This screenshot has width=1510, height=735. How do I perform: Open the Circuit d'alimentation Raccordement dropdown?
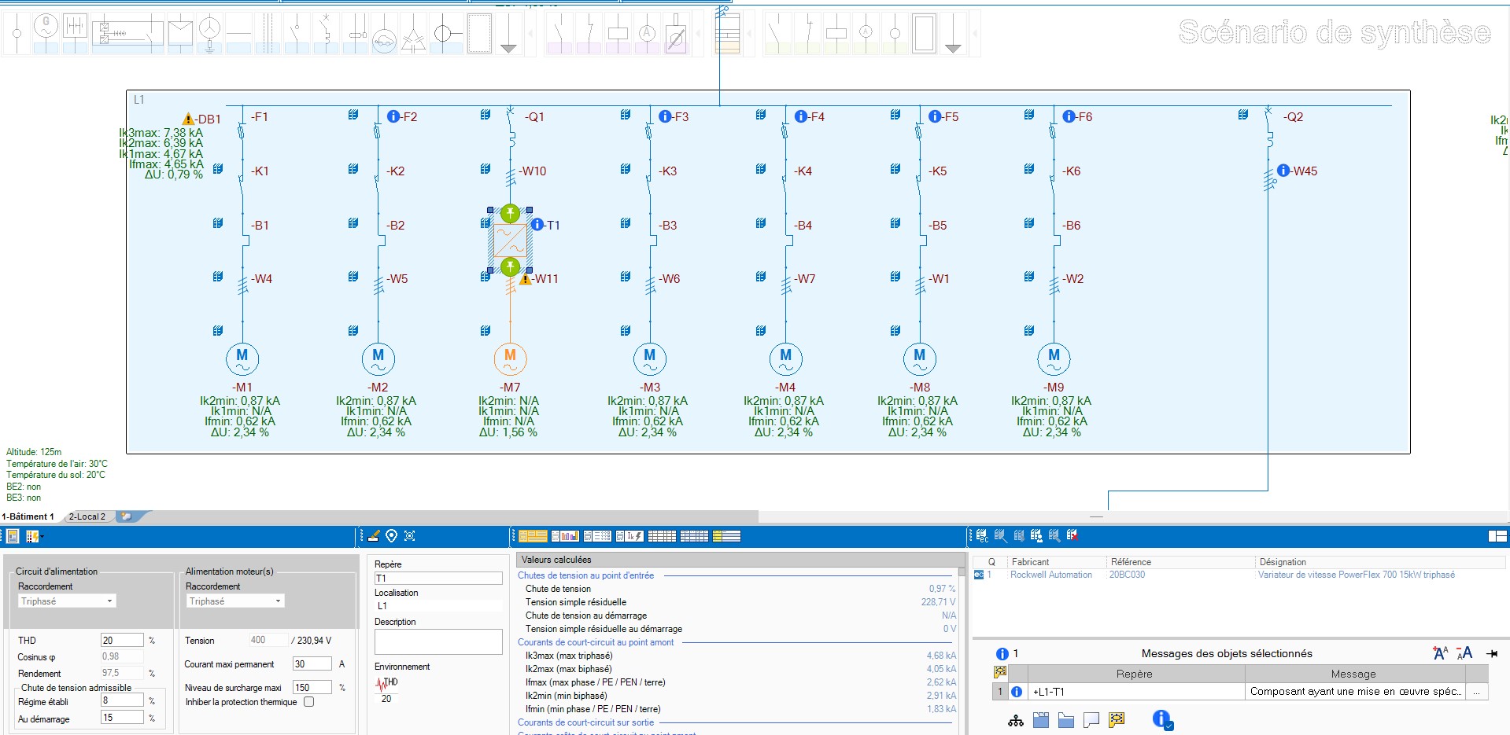coord(67,601)
